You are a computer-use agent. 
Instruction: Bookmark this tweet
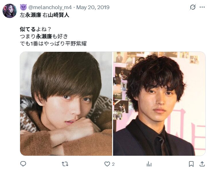191,164
